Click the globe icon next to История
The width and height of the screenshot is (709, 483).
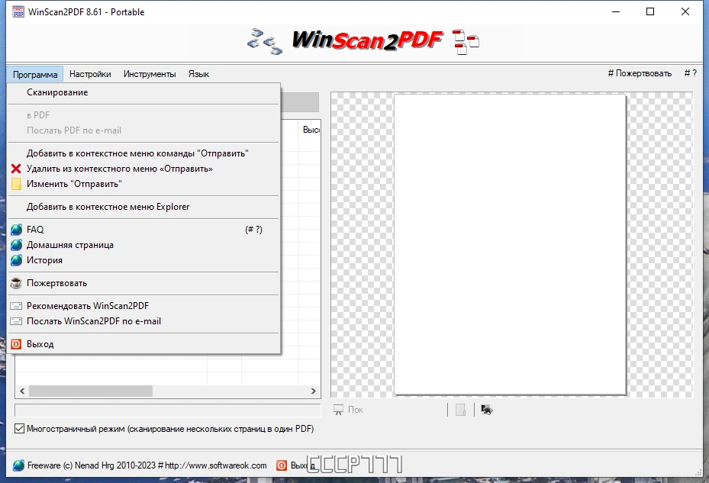pos(16,260)
